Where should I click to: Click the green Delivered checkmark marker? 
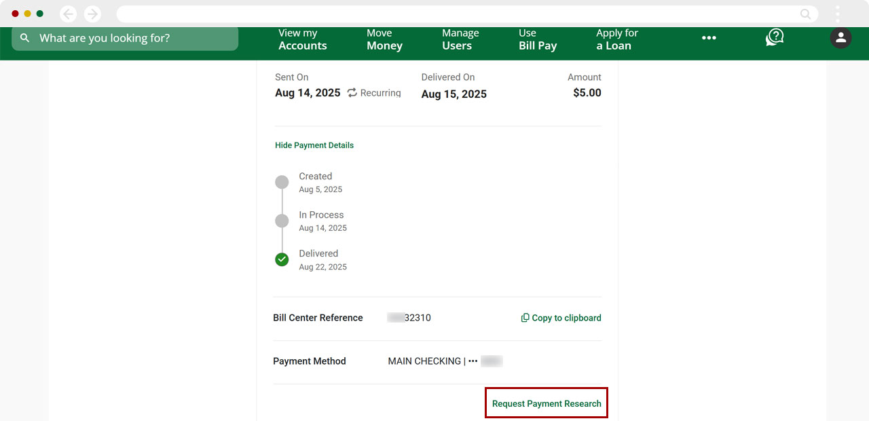point(282,259)
